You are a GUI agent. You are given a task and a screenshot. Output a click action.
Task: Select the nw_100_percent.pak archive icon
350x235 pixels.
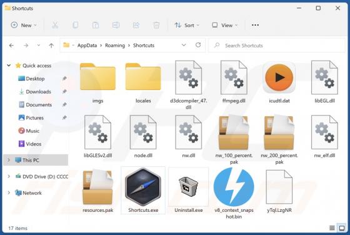click(x=234, y=132)
